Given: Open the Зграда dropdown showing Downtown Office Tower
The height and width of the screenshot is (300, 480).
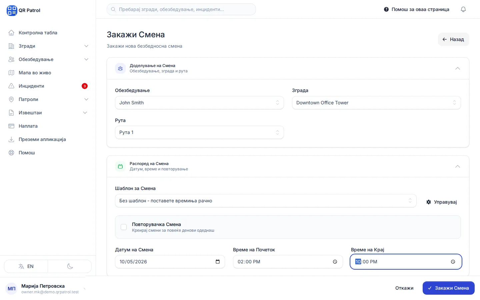Looking at the screenshot, I should click(x=376, y=103).
